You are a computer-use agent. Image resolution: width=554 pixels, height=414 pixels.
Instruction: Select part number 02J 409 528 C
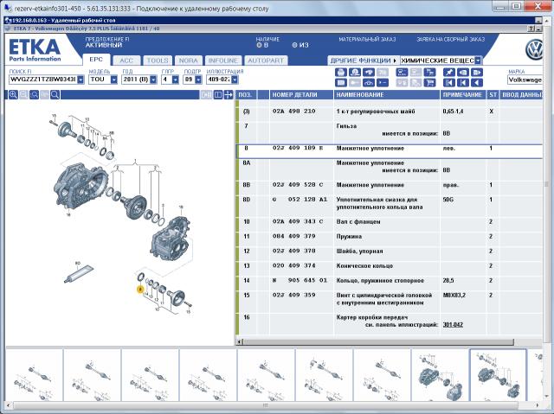click(x=298, y=185)
